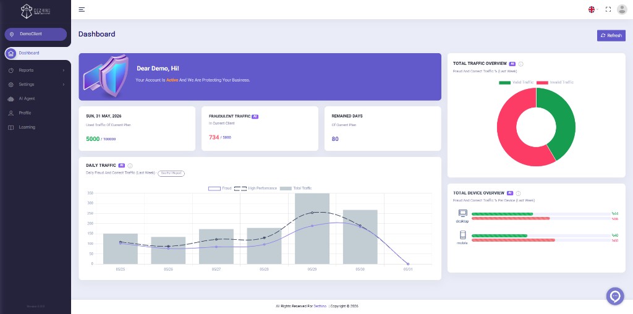Toggle the High Performance legend item
The height and width of the screenshot is (314, 633).
click(255, 189)
